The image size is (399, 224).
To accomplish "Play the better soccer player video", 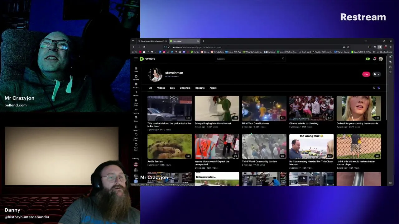I will click(359, 146).
